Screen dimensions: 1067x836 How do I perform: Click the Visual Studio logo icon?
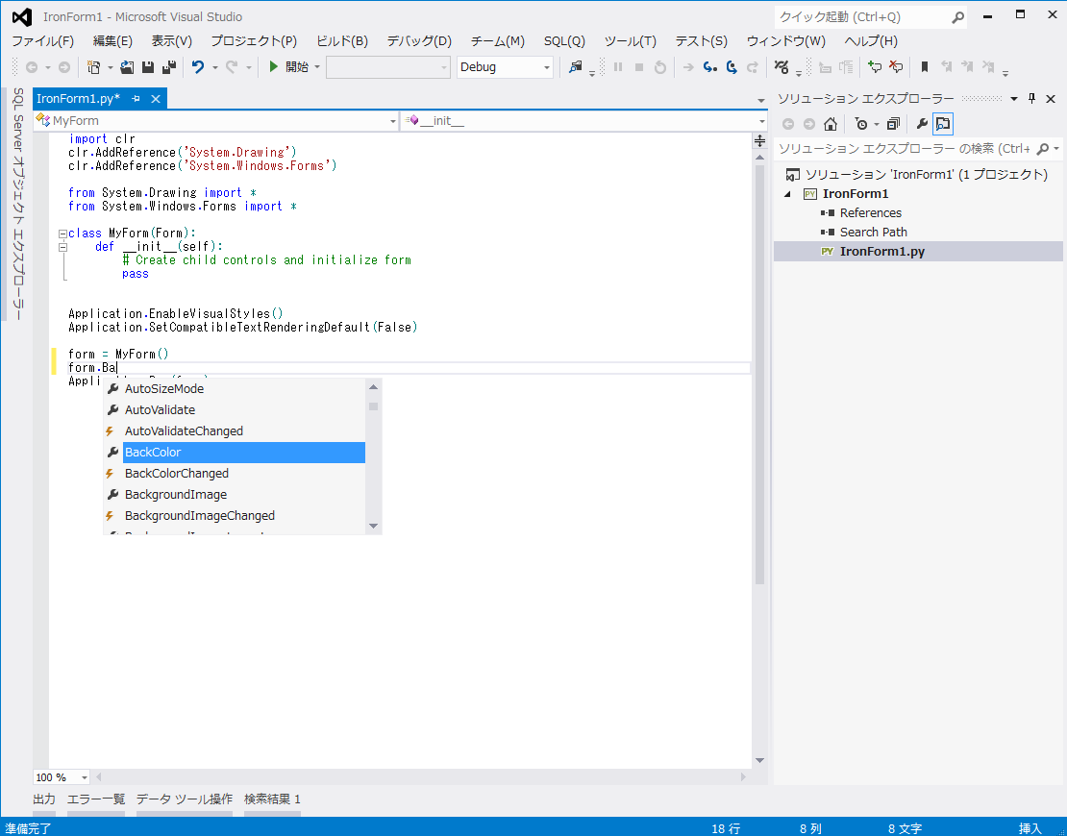[x=22, y=17]
